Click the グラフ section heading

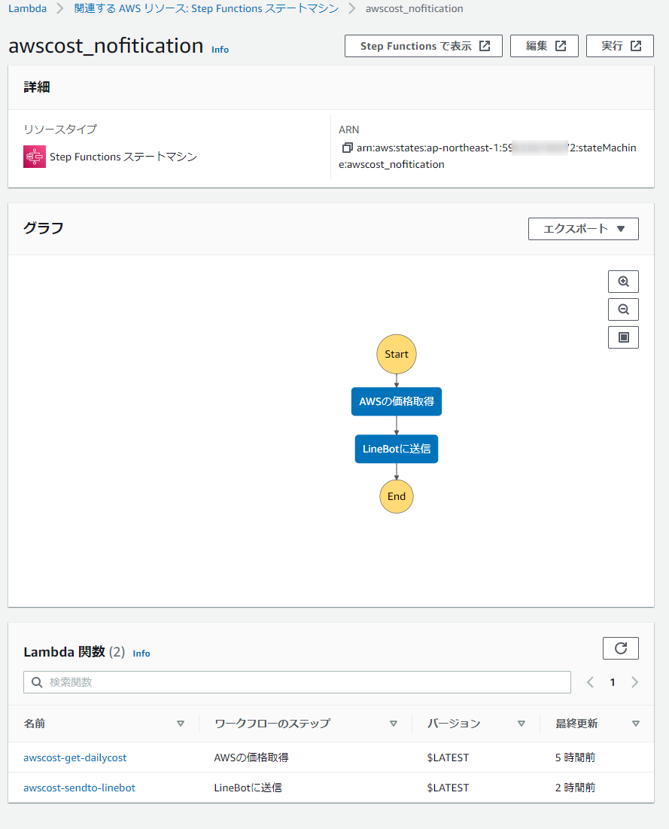(44, 228)
